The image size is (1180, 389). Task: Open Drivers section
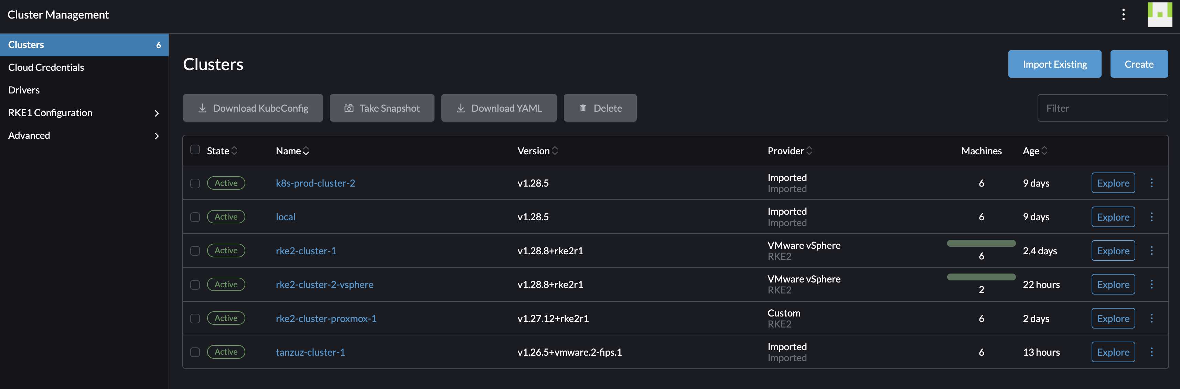pos(23,89)
